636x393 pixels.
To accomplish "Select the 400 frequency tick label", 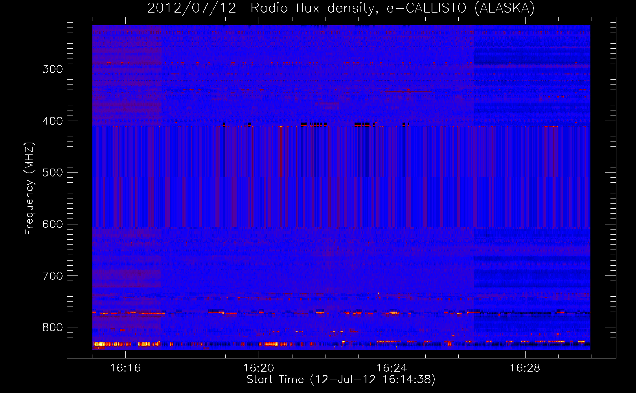I will (x=53, y=121).
